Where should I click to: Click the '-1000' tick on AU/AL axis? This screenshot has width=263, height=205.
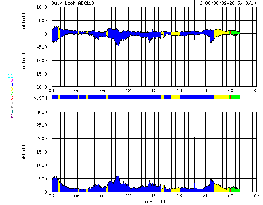click(x=40, y=61)
